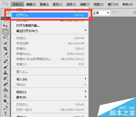Select the History Brush tool
This screenshot has width=136, height=117.
pyautogui.click(x=5, y=78)
